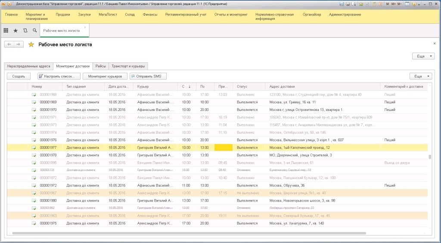Screen dimensions: 441x243
Task: Click the Отправить SMS button
Action: pyautogui.click(x=148, y=76)
